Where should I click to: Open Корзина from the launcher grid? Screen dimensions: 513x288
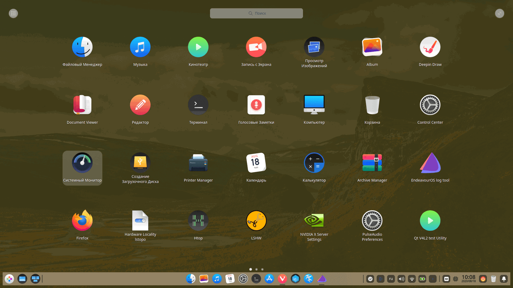(x=372, y=105)
